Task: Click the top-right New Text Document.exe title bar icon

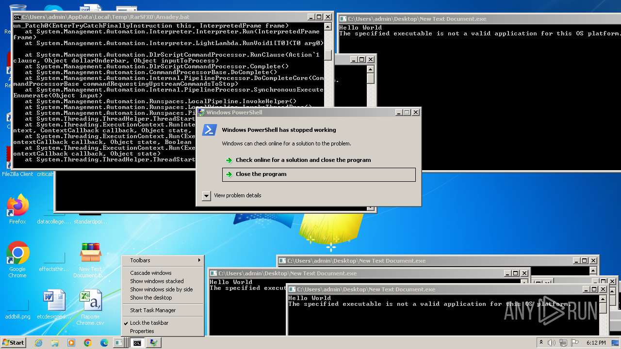Action: pyautogui.click(x=343, y=19)
